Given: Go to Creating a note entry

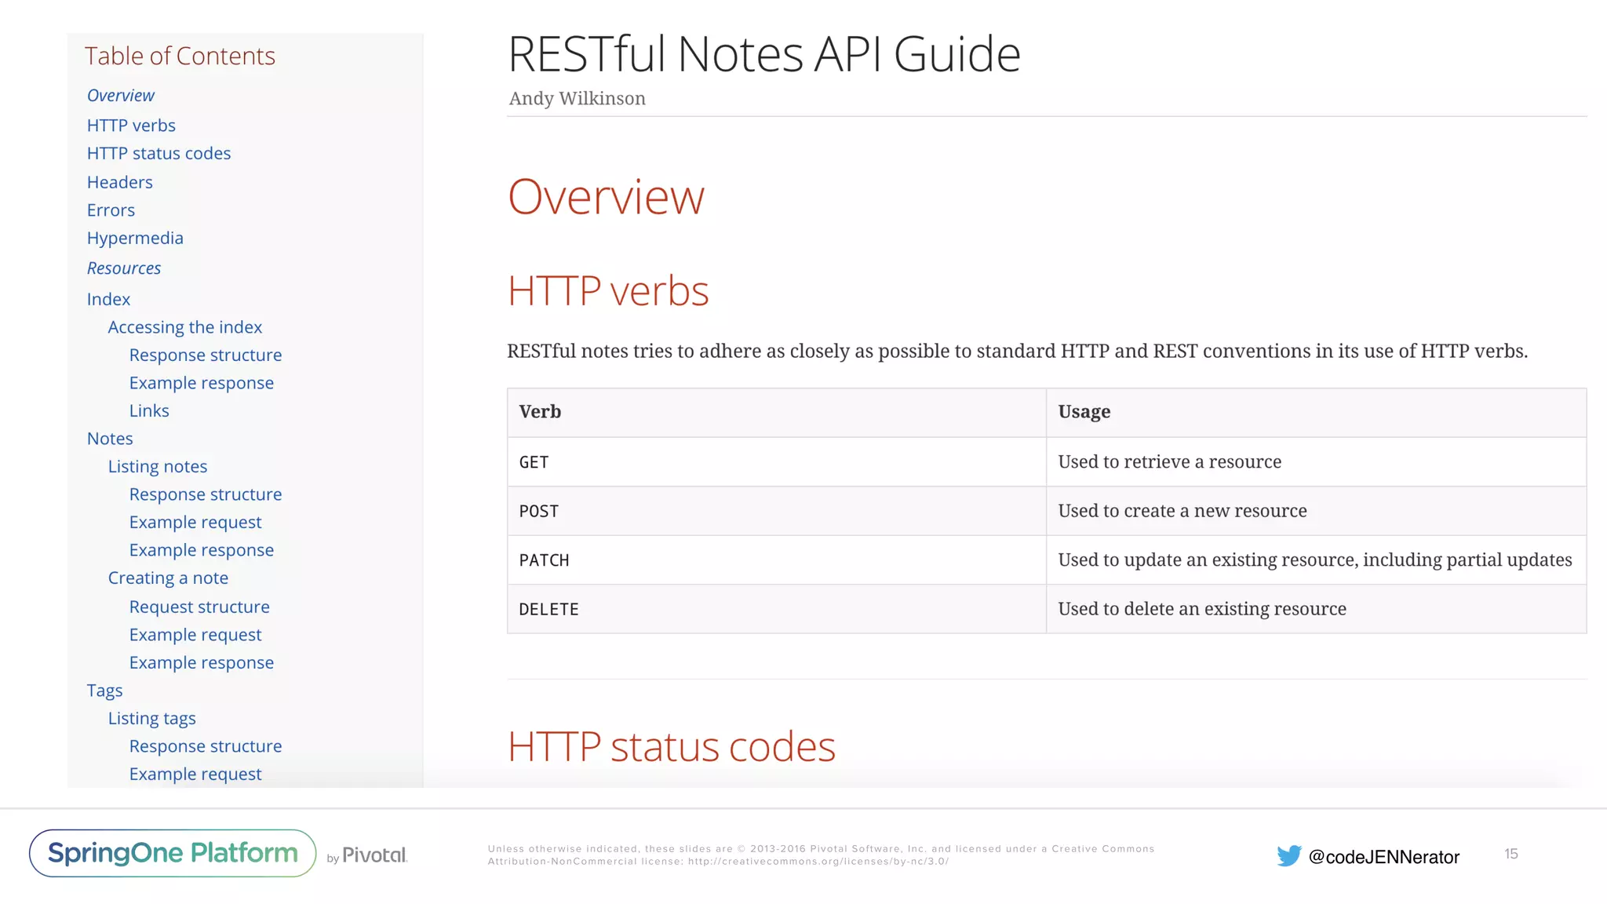Looking at the screenshot, I should 168,578.
